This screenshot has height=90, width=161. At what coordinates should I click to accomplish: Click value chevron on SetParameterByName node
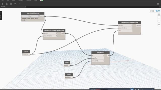(132, 30)
